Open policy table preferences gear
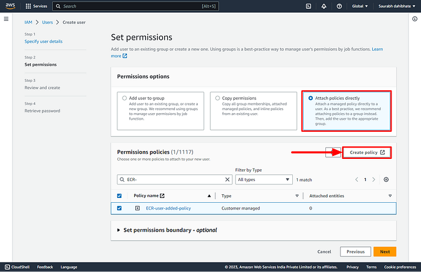The width and height of the screenshot is (421, 272). coord(386,179)
